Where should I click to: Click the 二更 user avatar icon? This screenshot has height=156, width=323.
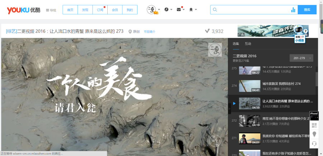coord(151,10)
